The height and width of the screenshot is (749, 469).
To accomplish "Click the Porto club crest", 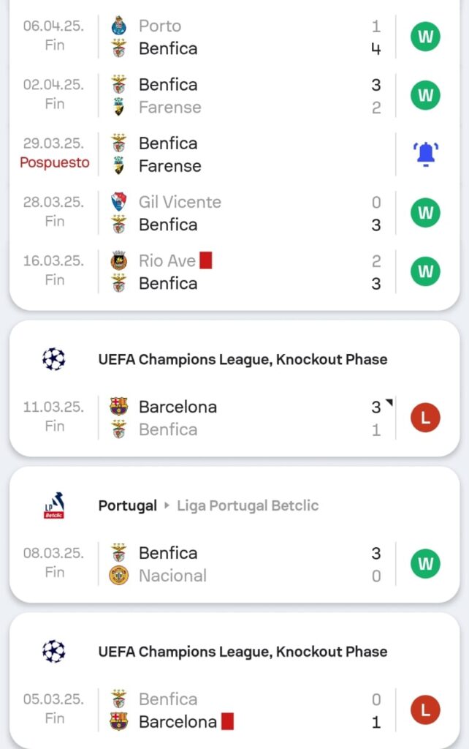I will [x=119, y=26].
